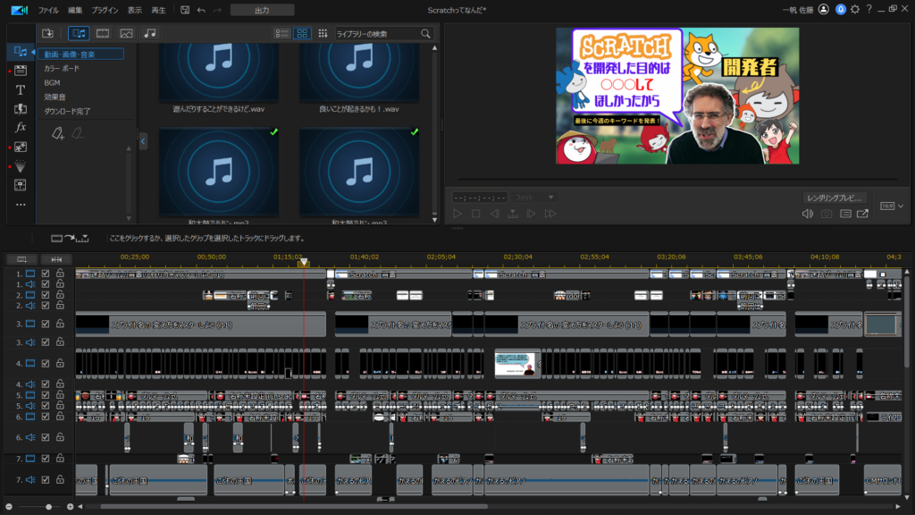915x515 pixels.
Task: Disable audio track 1 checkbox
Action: tap(46, 283)
